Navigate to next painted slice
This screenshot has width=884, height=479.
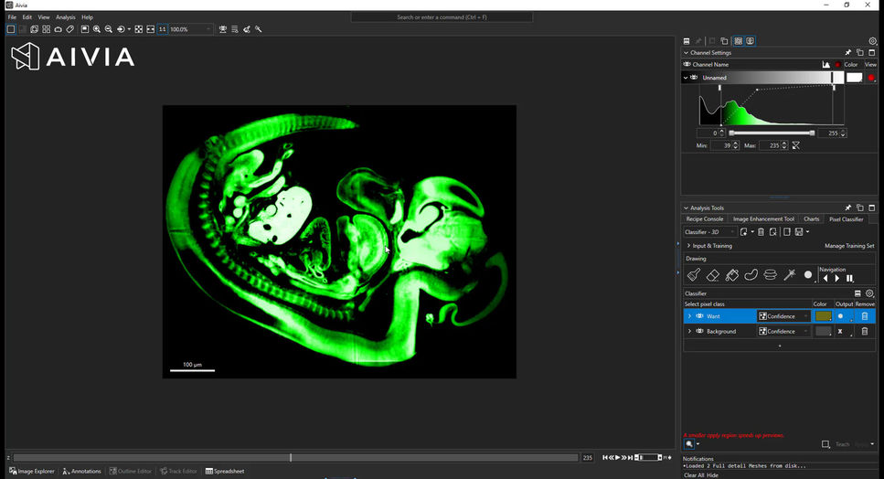(837, 279)
